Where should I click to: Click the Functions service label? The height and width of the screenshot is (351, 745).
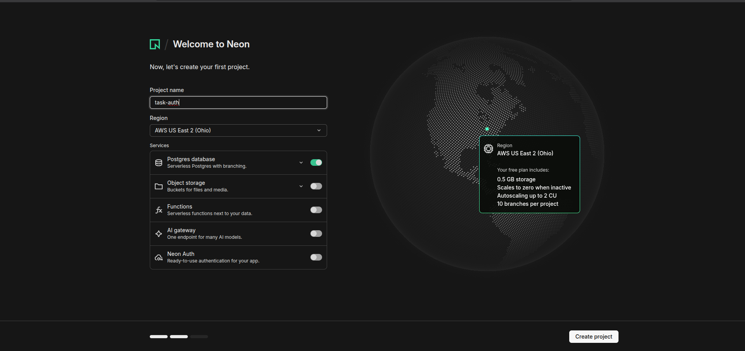pyautogui.click(x=180, y=207)
